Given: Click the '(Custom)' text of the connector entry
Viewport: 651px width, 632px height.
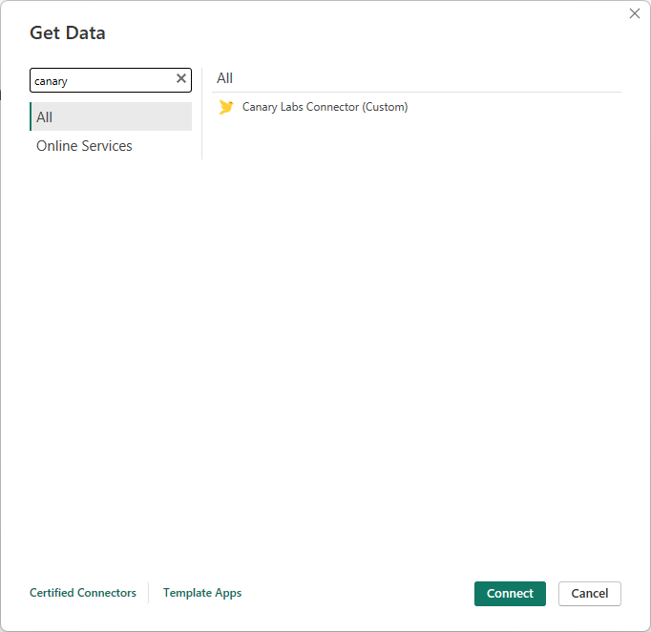Looking at the screenshot, I should 385,107.
